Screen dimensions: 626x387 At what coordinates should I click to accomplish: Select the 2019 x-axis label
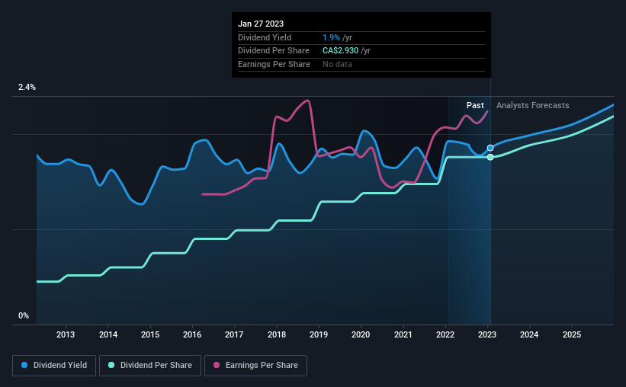point(319,334)
